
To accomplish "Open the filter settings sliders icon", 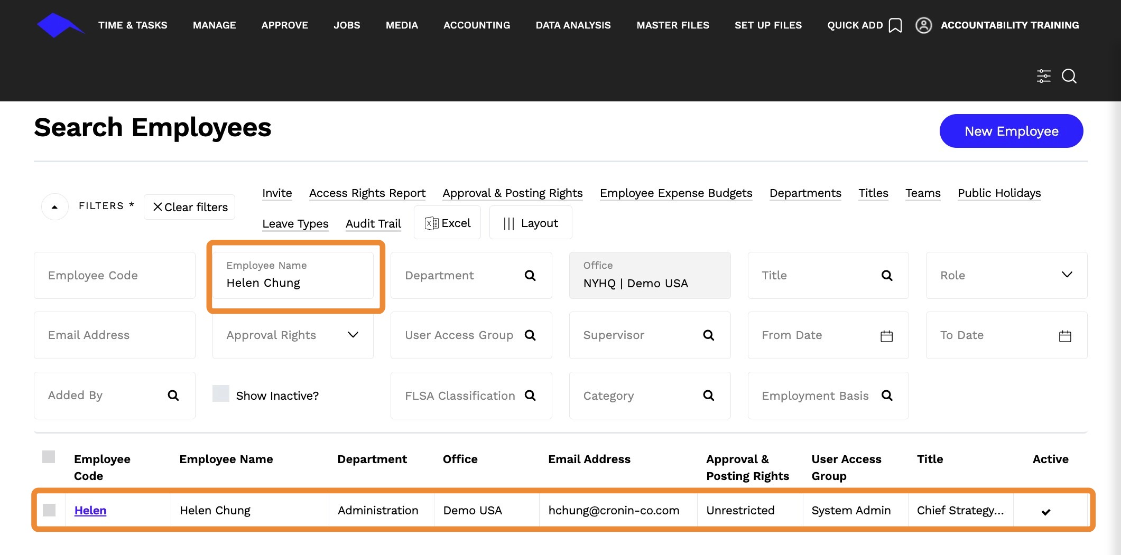I will [x=1043, y=76].
